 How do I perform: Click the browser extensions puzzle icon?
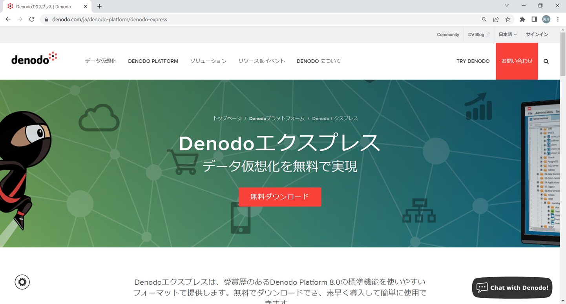522,19
